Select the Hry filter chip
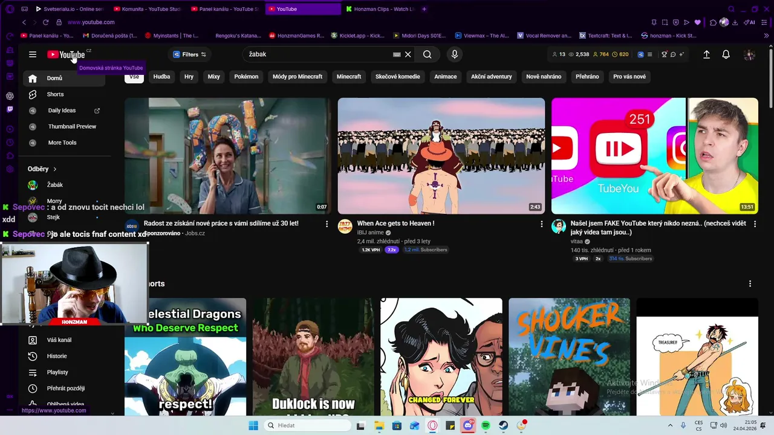This screenshot has width=774, height=435. [x=189, y=77]
